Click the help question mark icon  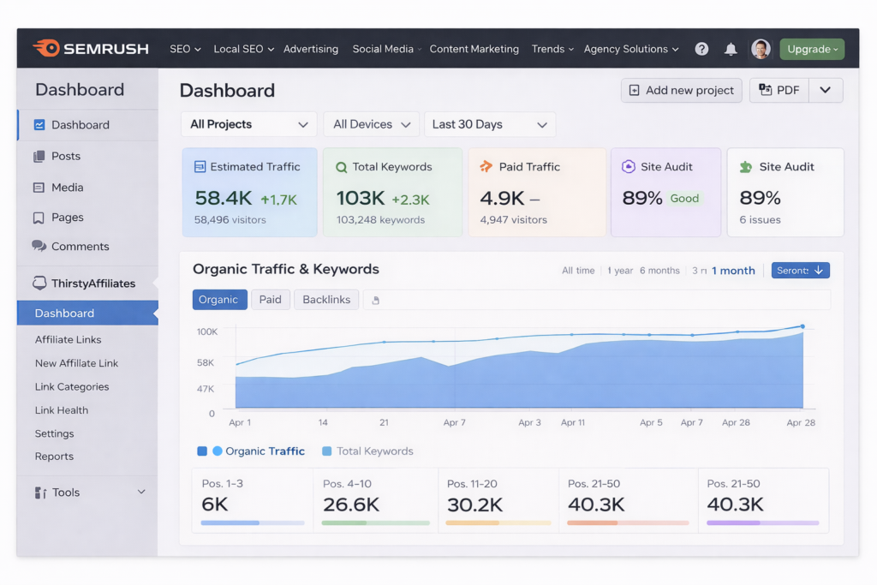701,49
